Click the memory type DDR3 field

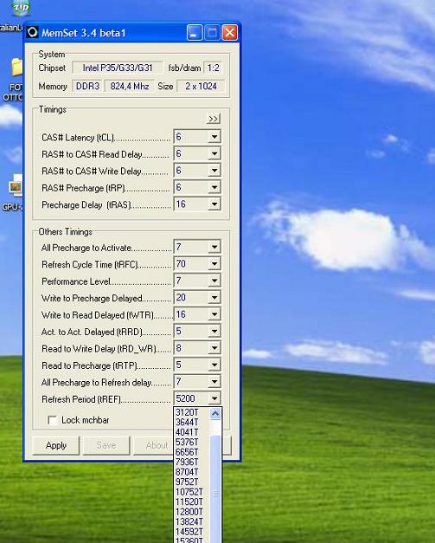click(x=87, y=86)
